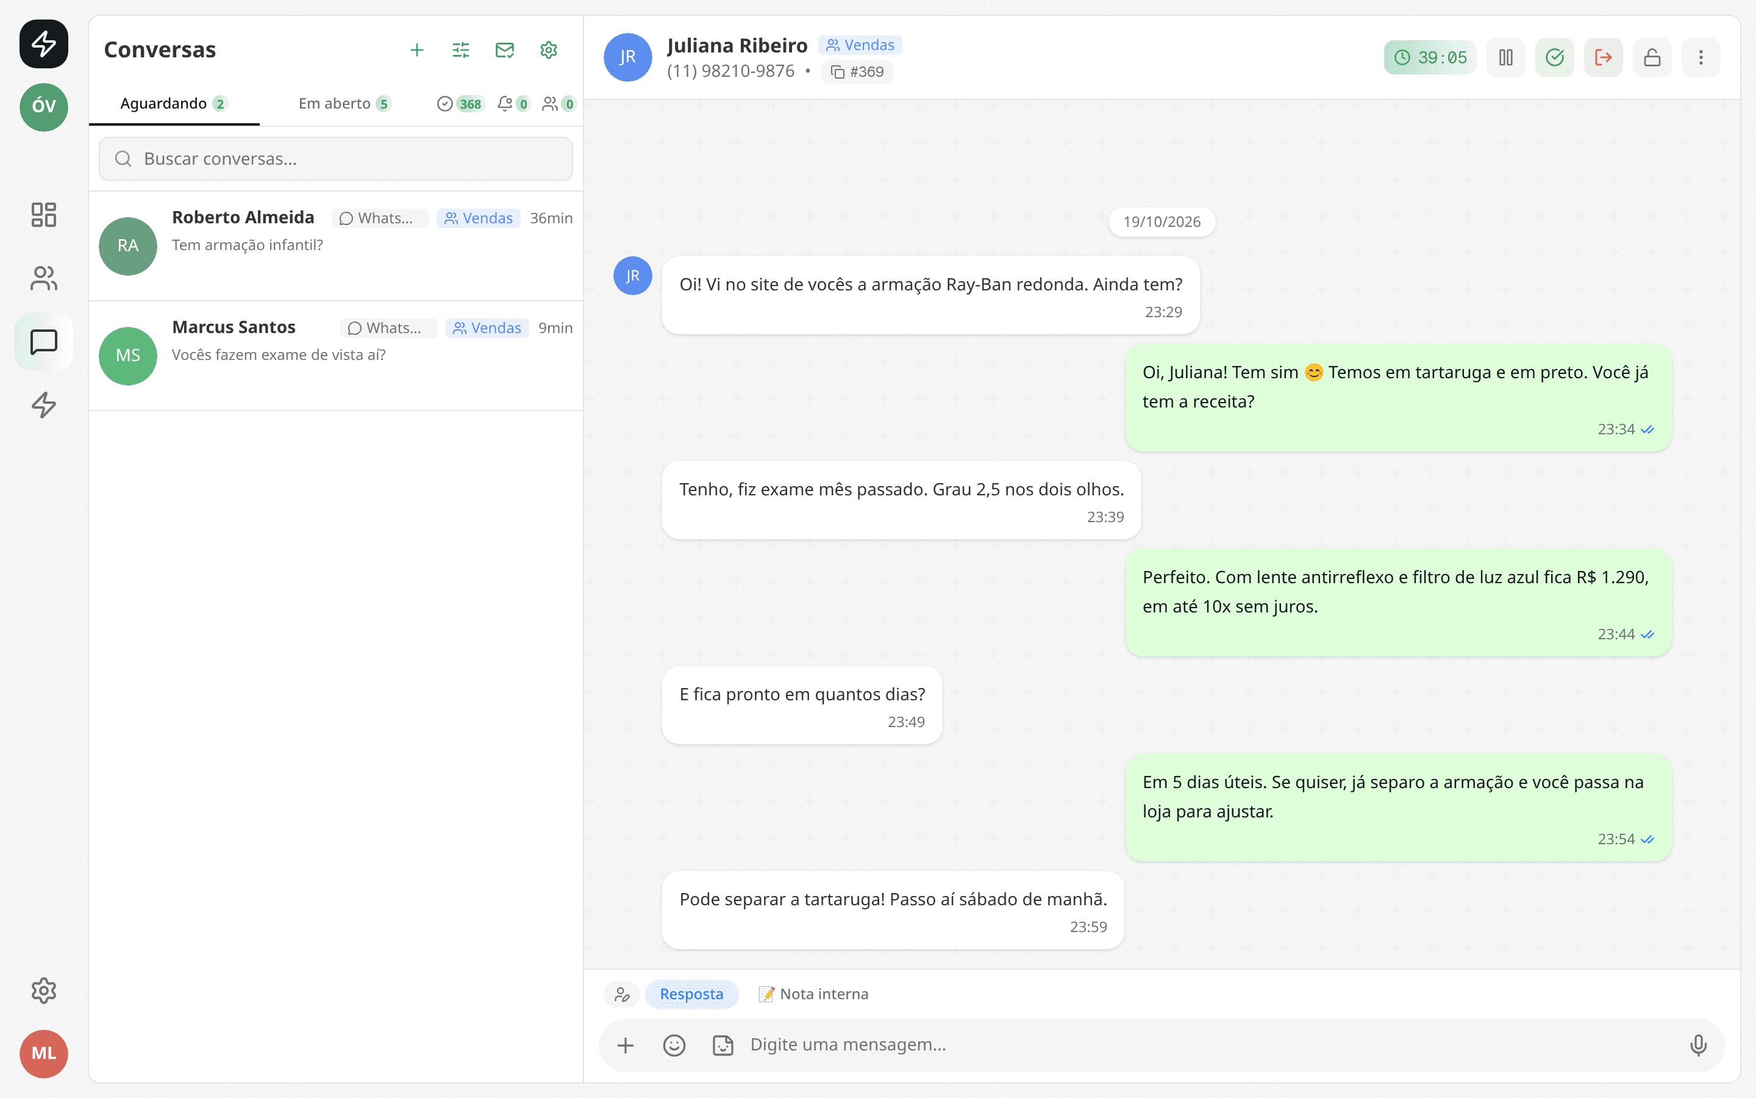Leave conversation with red exit icon
Screen dimensions: 1756x1098
click(x=1603, y=57)
